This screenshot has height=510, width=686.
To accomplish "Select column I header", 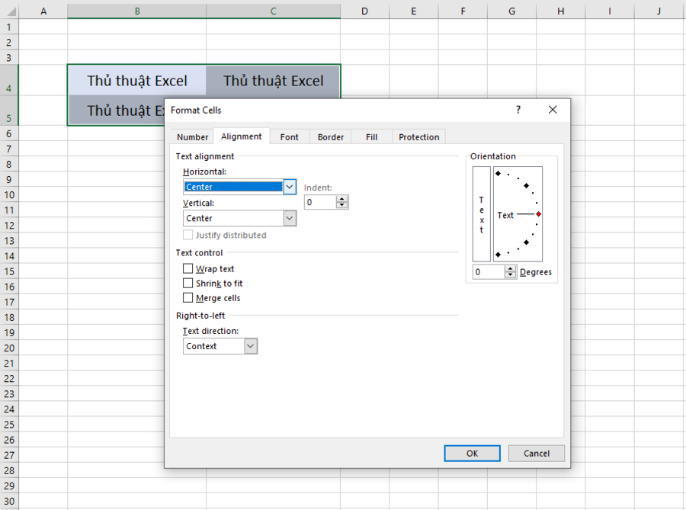I will coord(610,11).
